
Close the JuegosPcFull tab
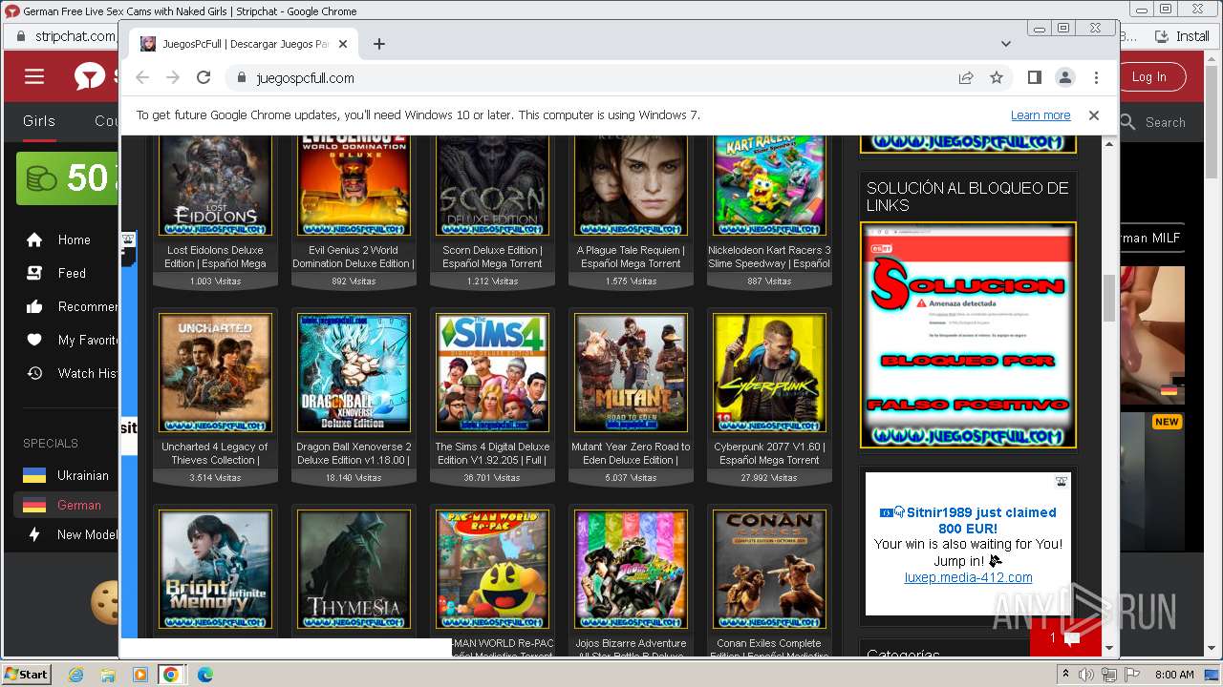[x=344, y=44]
